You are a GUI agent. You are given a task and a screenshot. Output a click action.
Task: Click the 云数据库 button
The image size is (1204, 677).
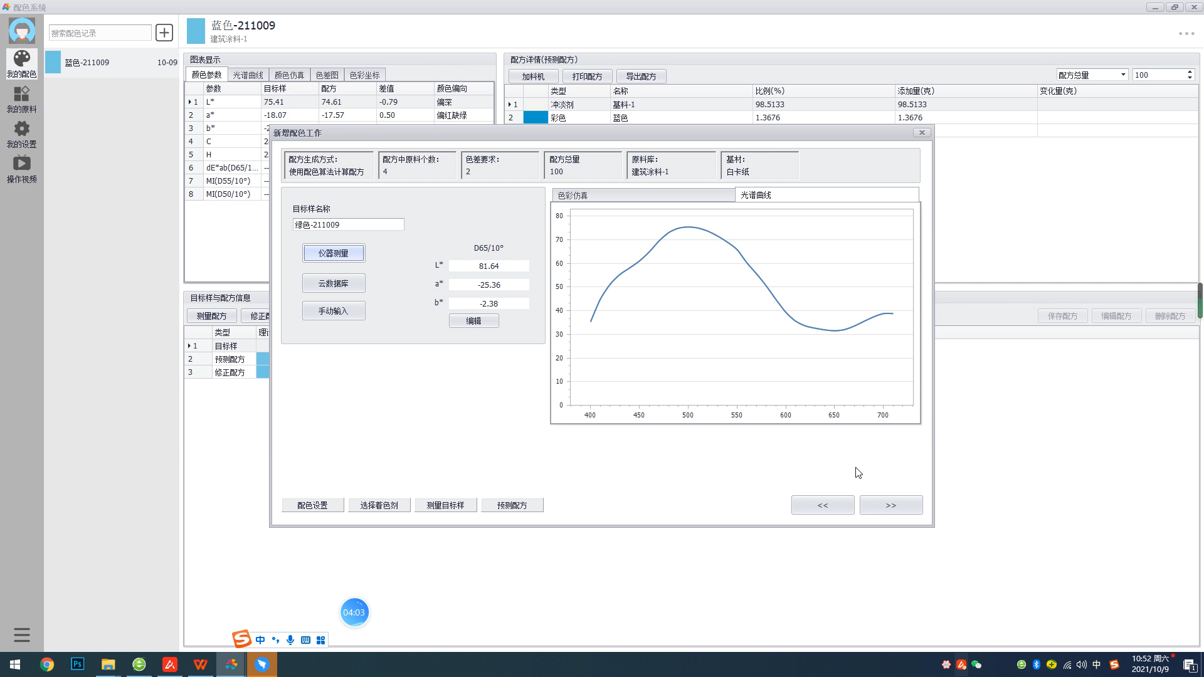coord(333,283)
